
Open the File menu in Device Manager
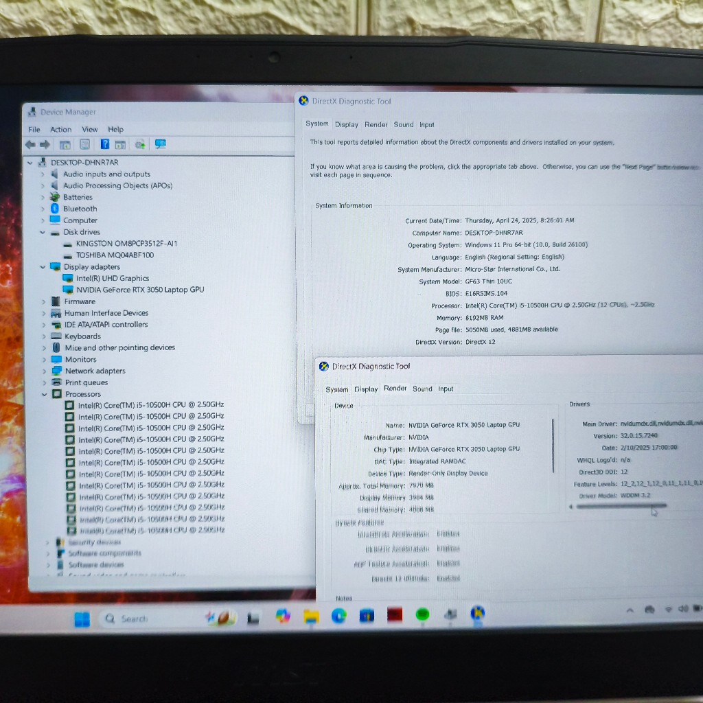[x=34, y=130]
